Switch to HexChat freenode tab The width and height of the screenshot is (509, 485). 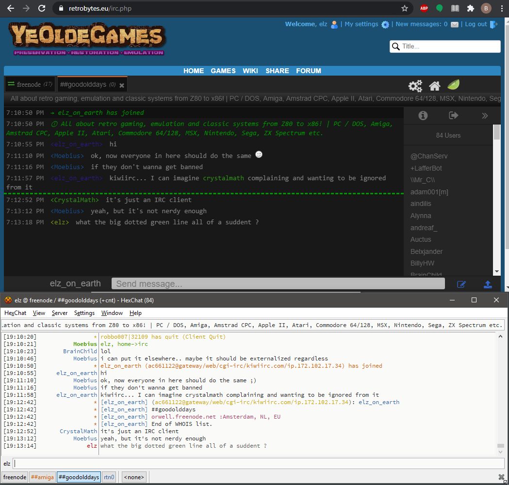(15, 477)
